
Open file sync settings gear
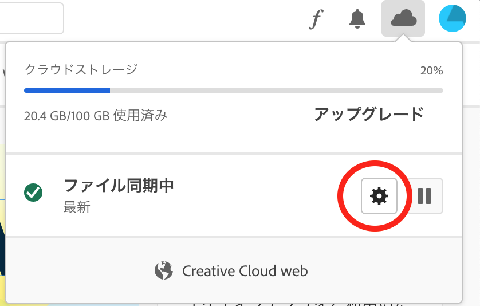point(379,196)
